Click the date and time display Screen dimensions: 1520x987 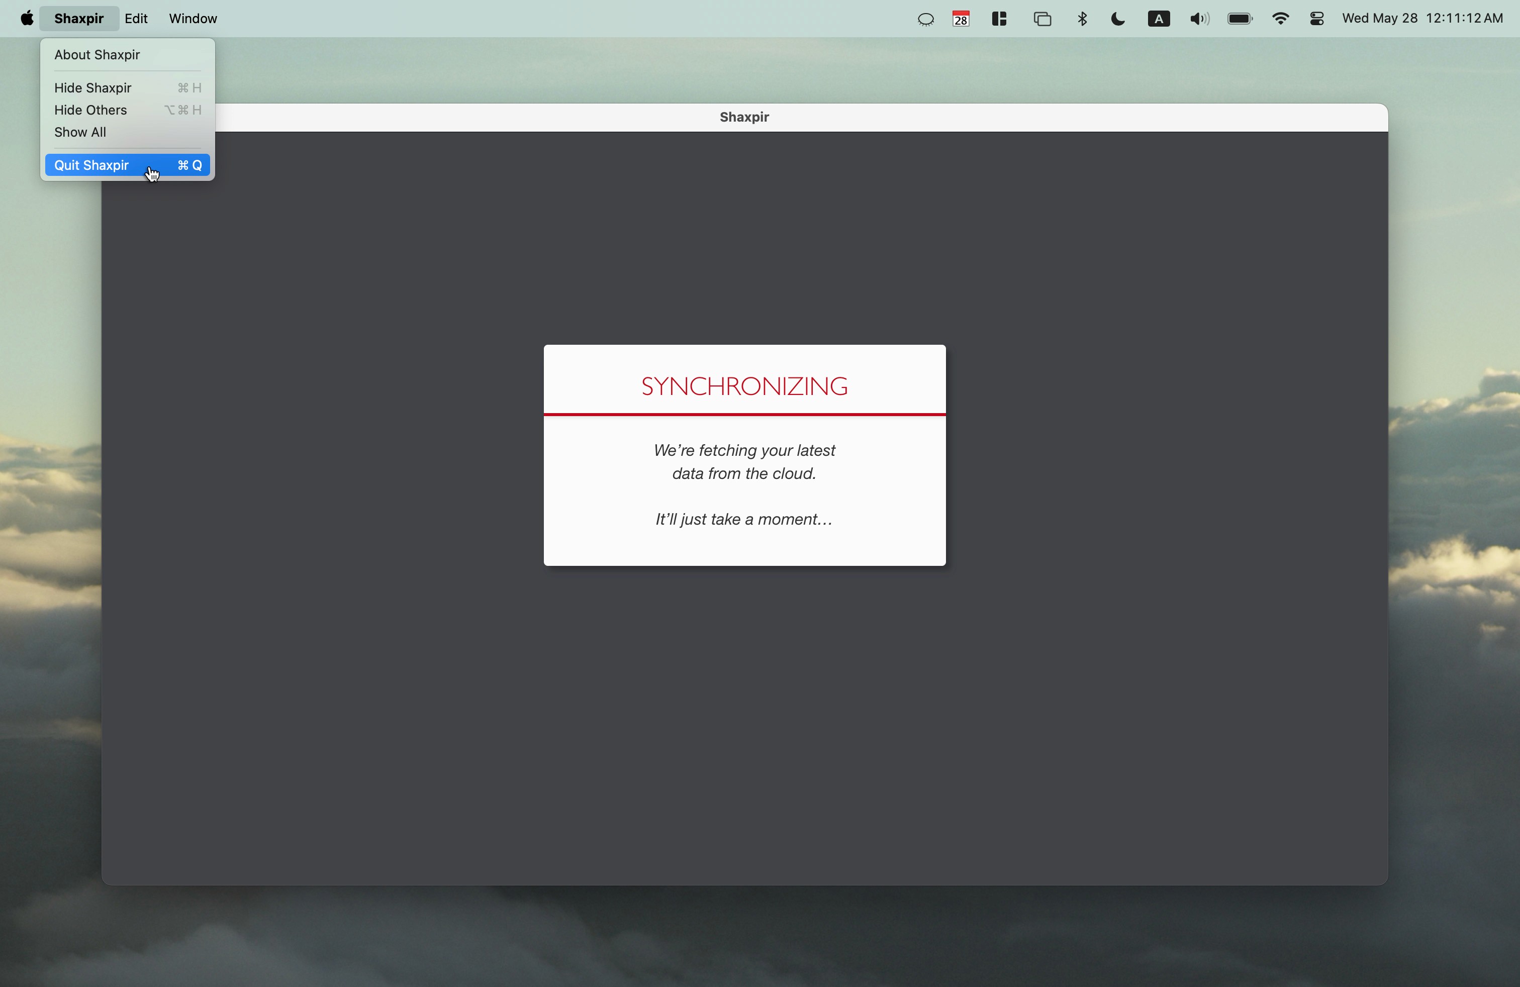tap(1421, 19)
